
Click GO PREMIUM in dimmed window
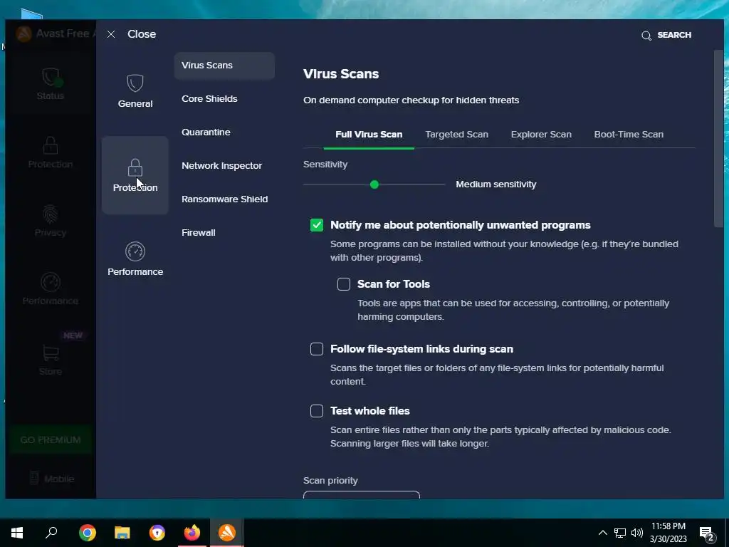[51, 440]
